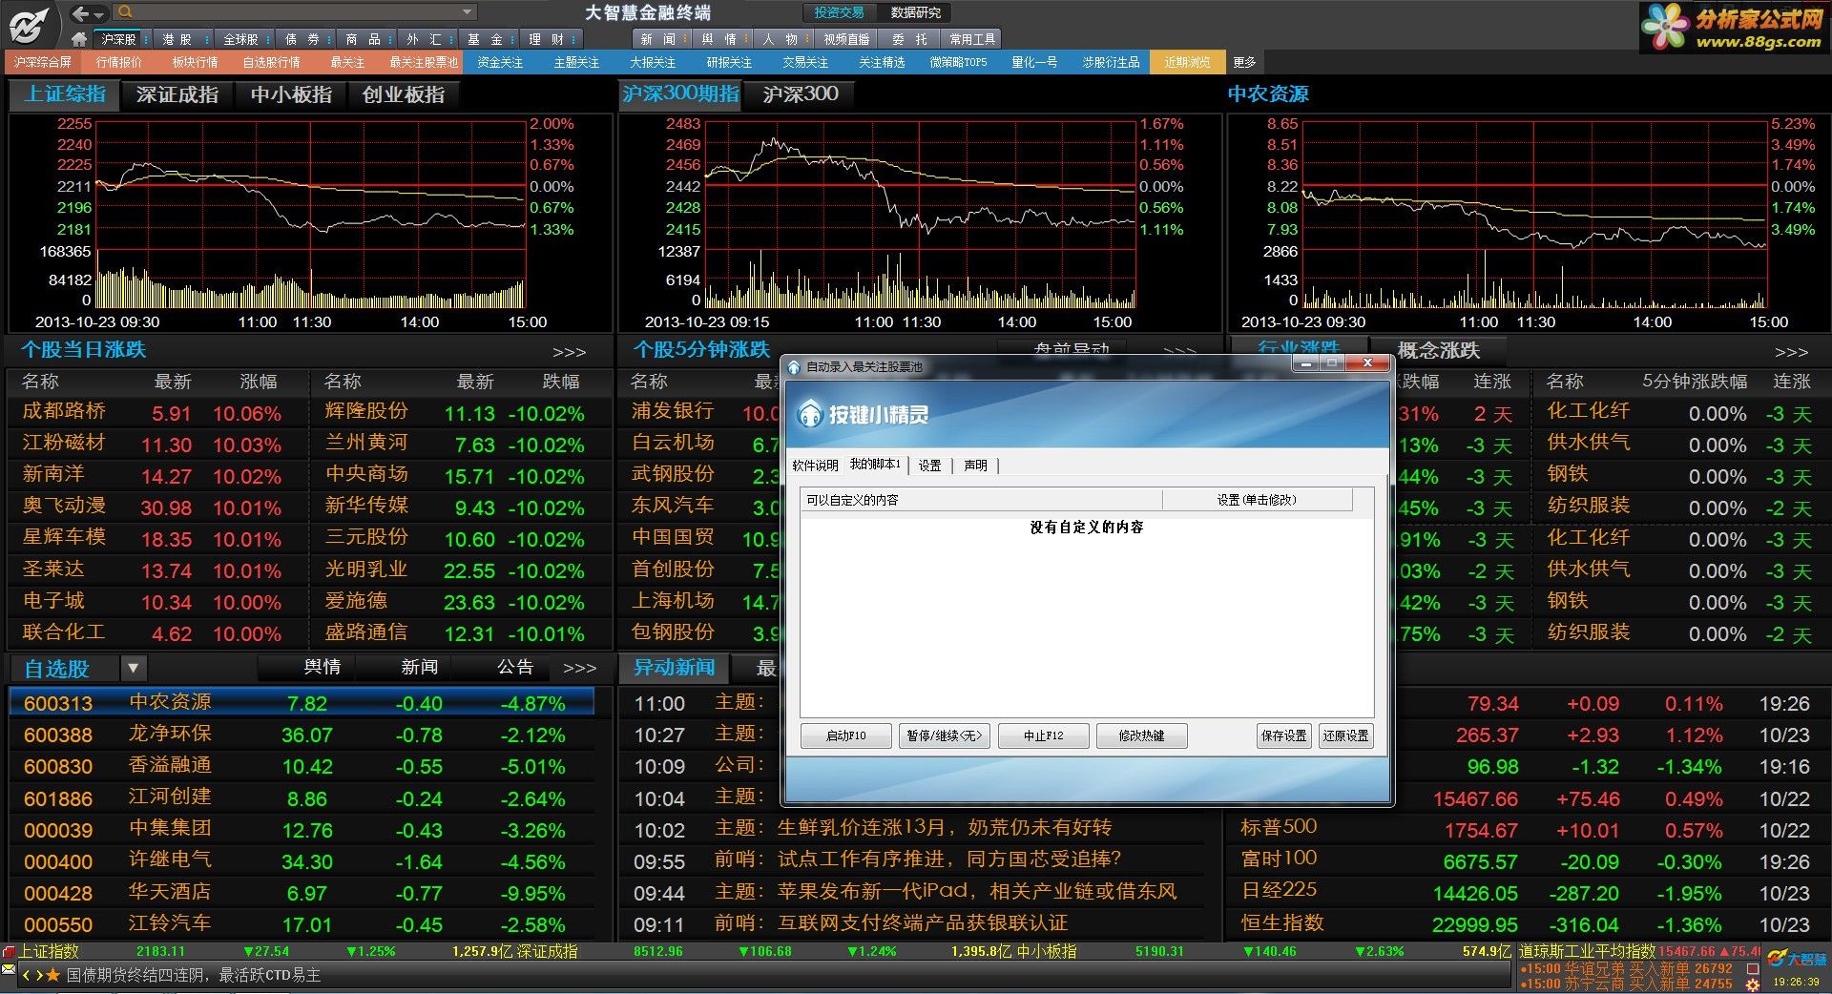Switch to the 概念涨跌 tab

pos(1438,350)
